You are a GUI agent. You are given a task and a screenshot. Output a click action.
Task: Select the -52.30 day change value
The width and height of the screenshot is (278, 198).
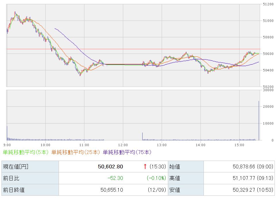(x=115, y=178)
